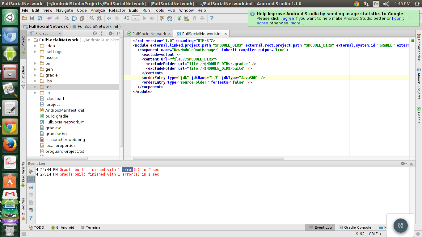
Task: Open Google Chrome from the launcher
Action: click(x=10, y=127)
